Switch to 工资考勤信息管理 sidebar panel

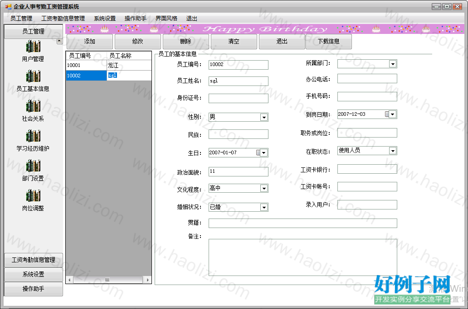[x=34, y=260]
